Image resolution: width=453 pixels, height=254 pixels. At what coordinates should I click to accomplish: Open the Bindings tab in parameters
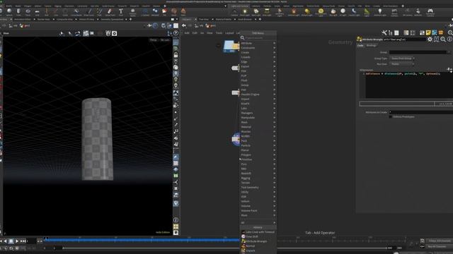tap(371, 45)
